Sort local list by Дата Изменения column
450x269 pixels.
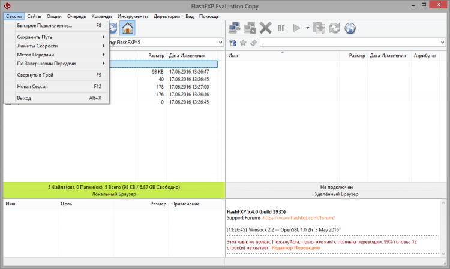[192, 56]
